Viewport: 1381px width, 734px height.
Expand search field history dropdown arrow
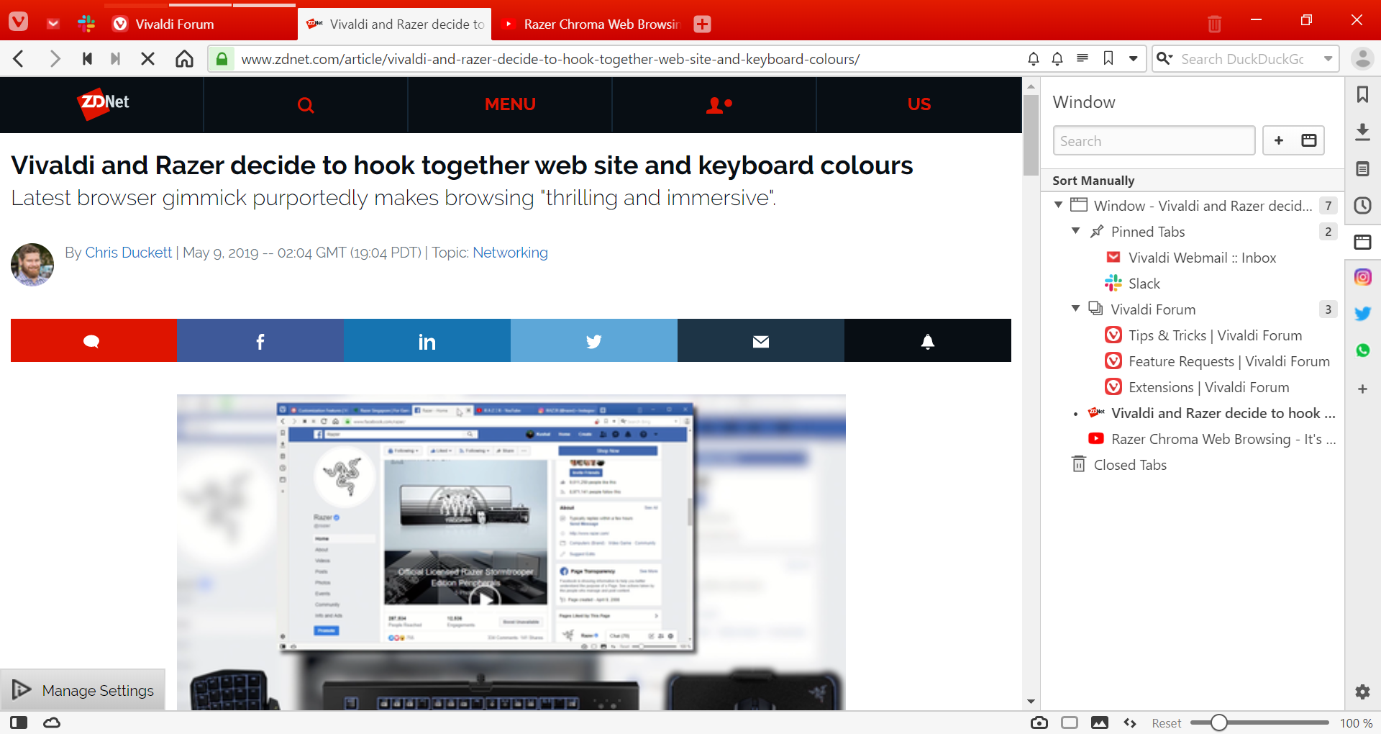pos(1328,59)
